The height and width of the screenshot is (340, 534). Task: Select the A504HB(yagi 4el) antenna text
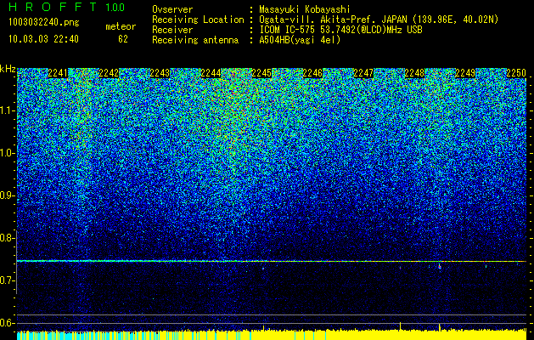(x=300, y=40)
